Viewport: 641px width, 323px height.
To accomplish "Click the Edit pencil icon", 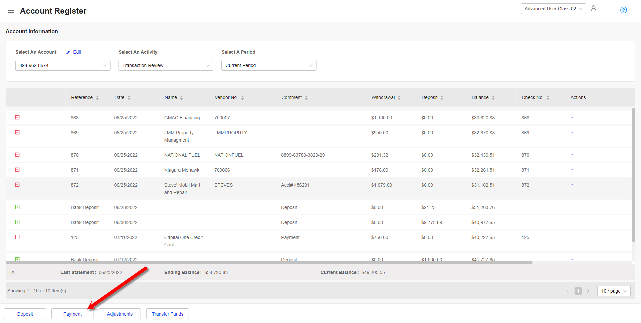I will click(68, 52).
